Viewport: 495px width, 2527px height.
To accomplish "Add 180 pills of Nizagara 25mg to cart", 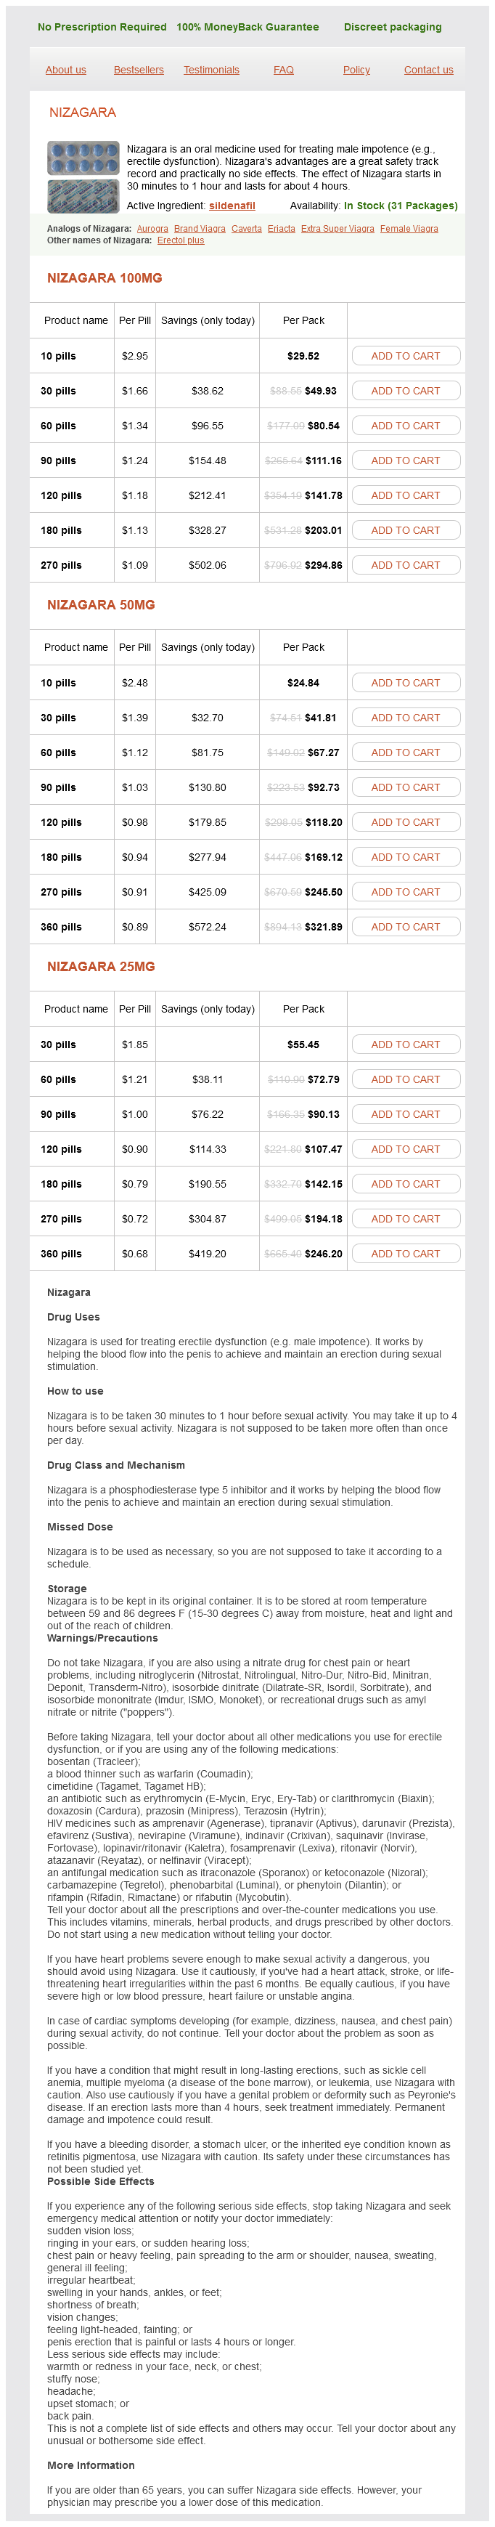I will pos(405,1184).
